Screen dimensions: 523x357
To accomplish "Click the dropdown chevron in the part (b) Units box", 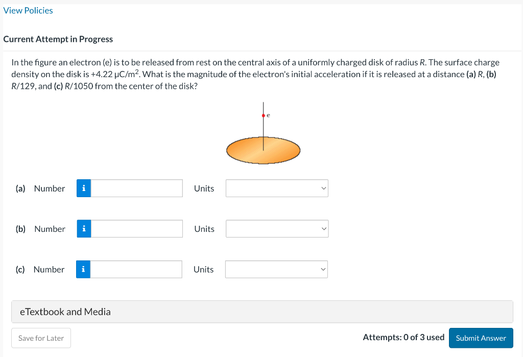I will pyautogui.click(x=322, y=228).
